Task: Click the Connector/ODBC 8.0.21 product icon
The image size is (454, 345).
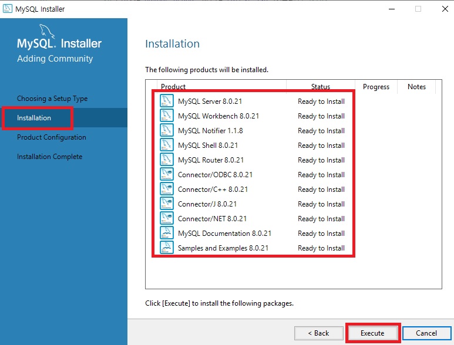Action: tap(167, 174)
